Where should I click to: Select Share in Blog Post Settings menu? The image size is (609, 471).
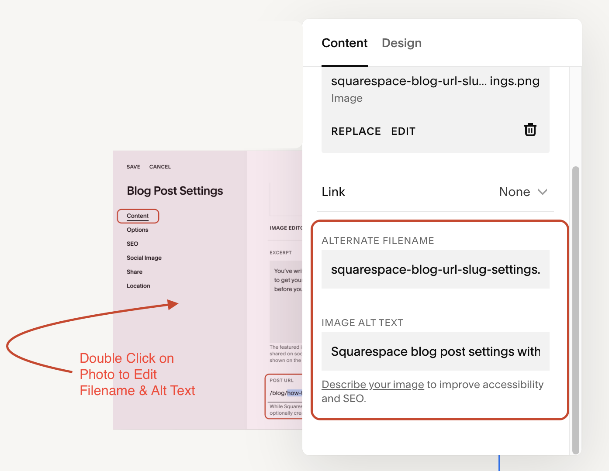tap(135, 272)
